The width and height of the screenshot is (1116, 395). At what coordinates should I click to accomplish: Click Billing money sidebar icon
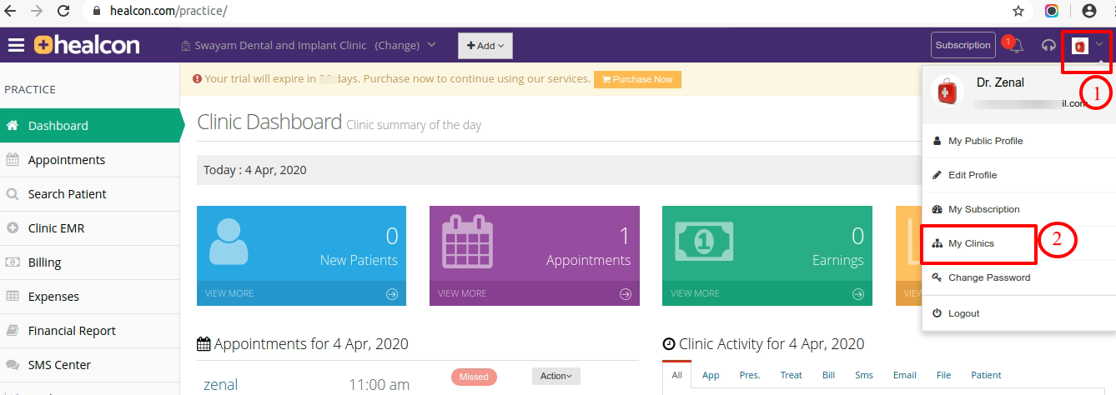[x=13, y=262]
